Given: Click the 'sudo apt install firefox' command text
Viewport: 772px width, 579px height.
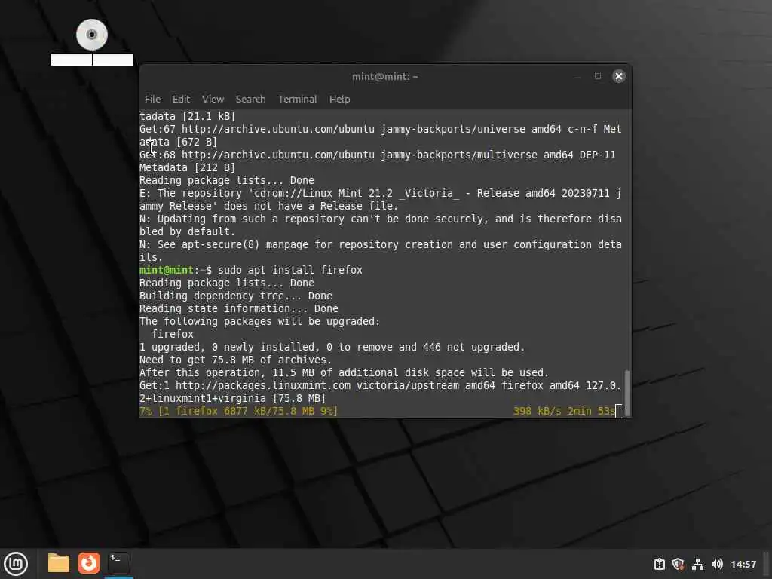Looking at the screenshot, I should (290, 270).
